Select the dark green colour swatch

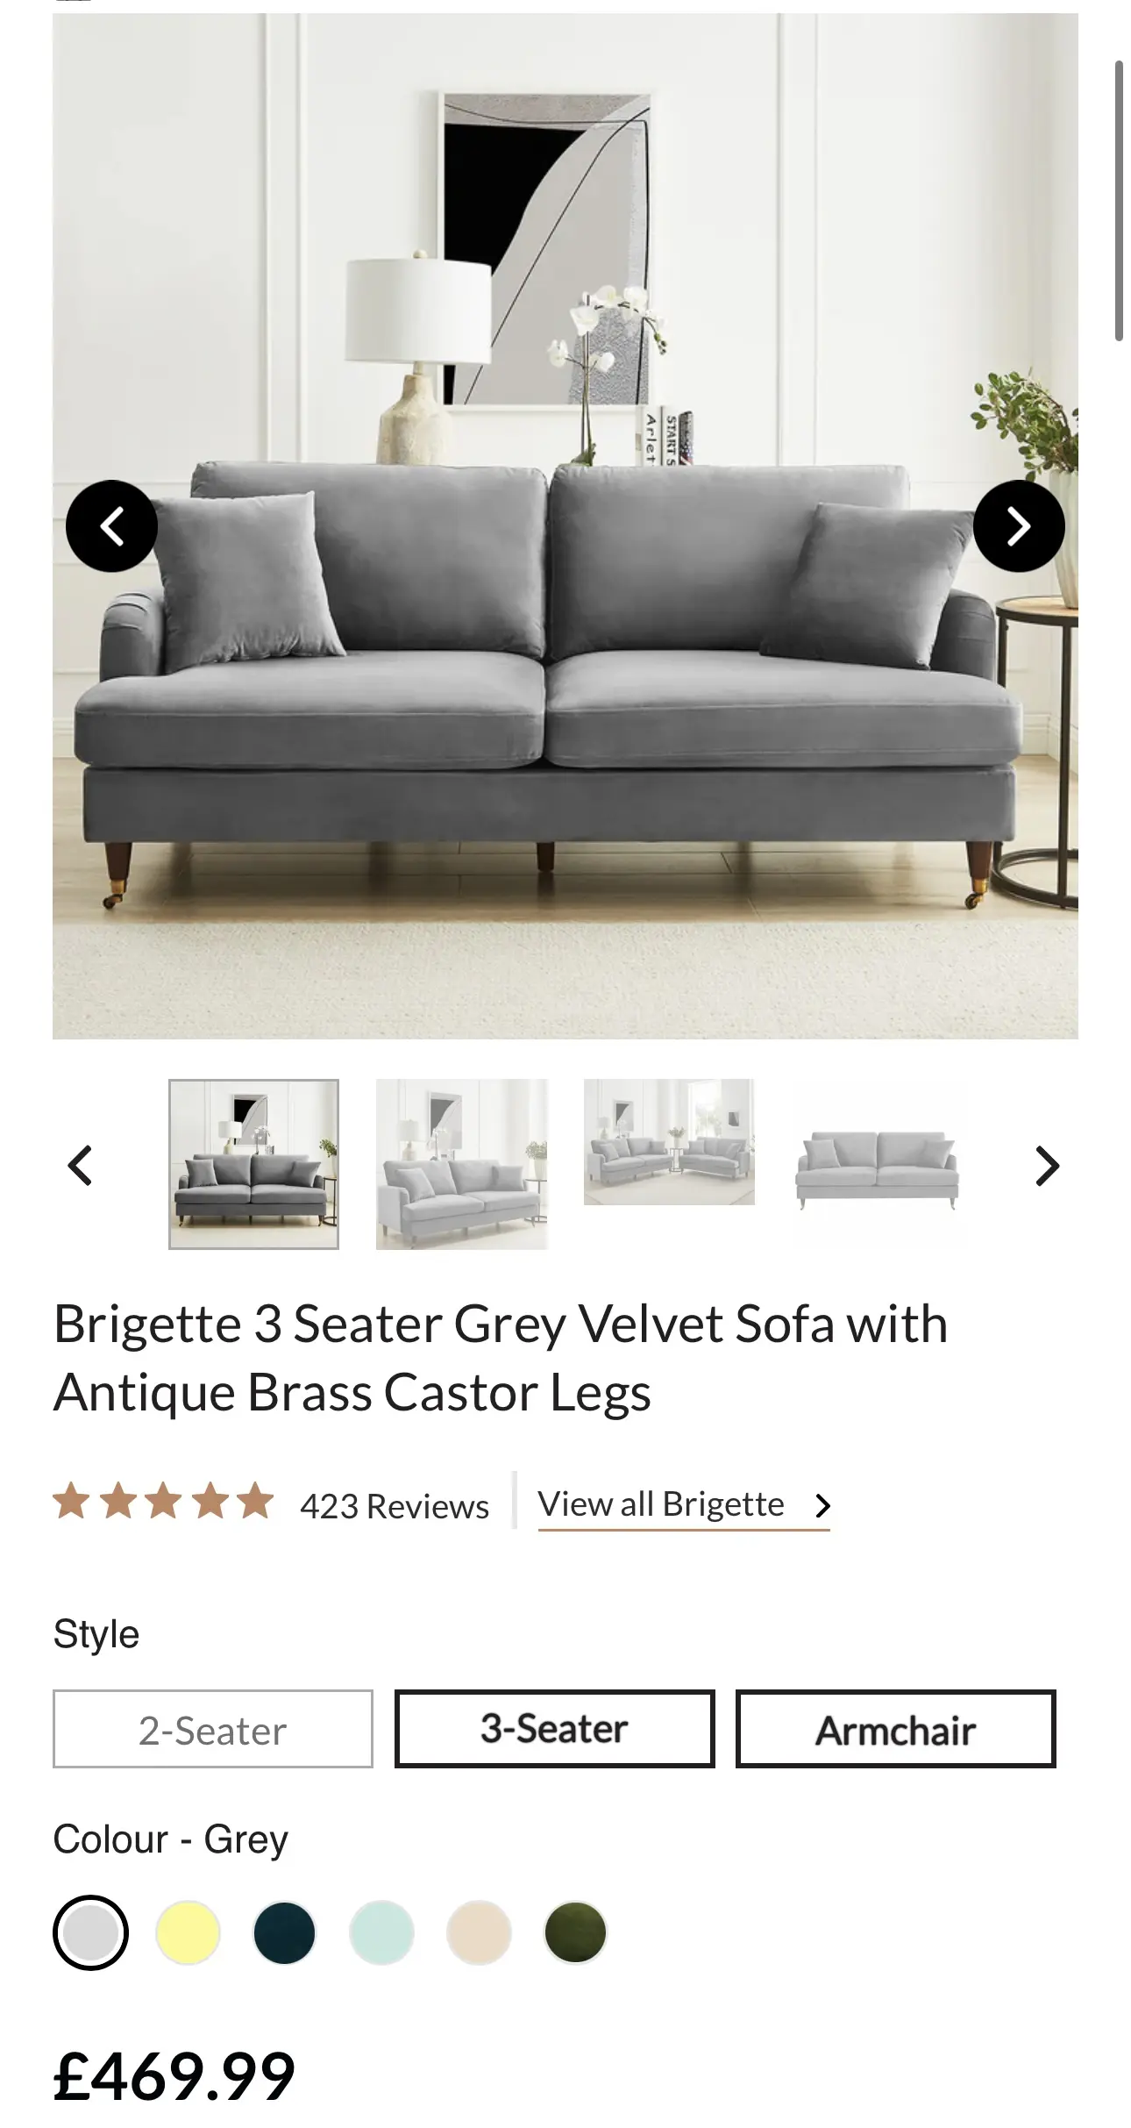click(575, 1932)
